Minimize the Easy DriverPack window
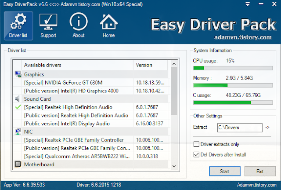The image size is (281, 190). [x=261, y=4]
